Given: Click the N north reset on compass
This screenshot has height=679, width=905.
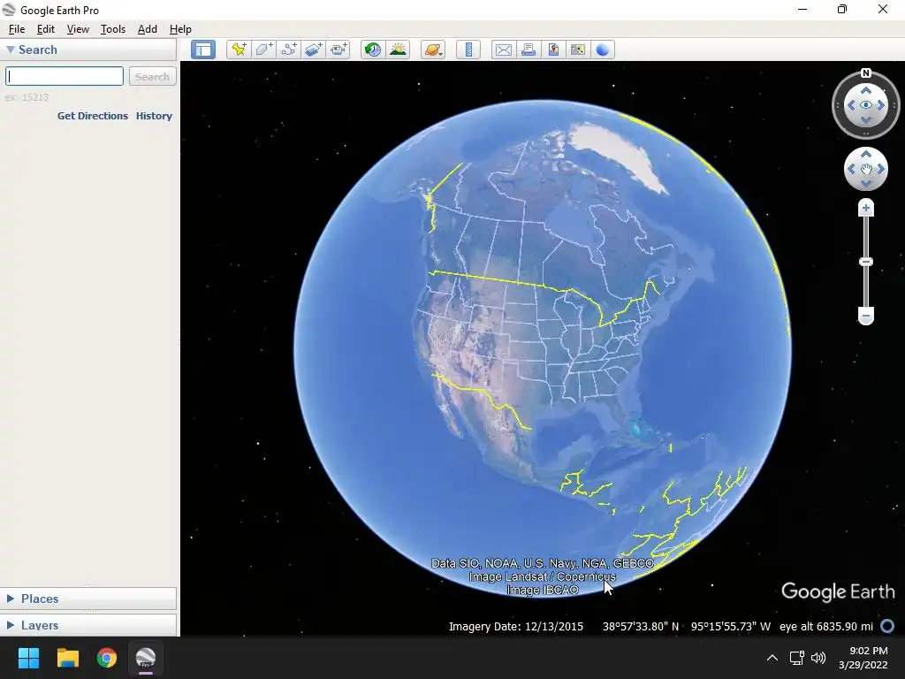Looking at the screenshot, I should (866, 73).
